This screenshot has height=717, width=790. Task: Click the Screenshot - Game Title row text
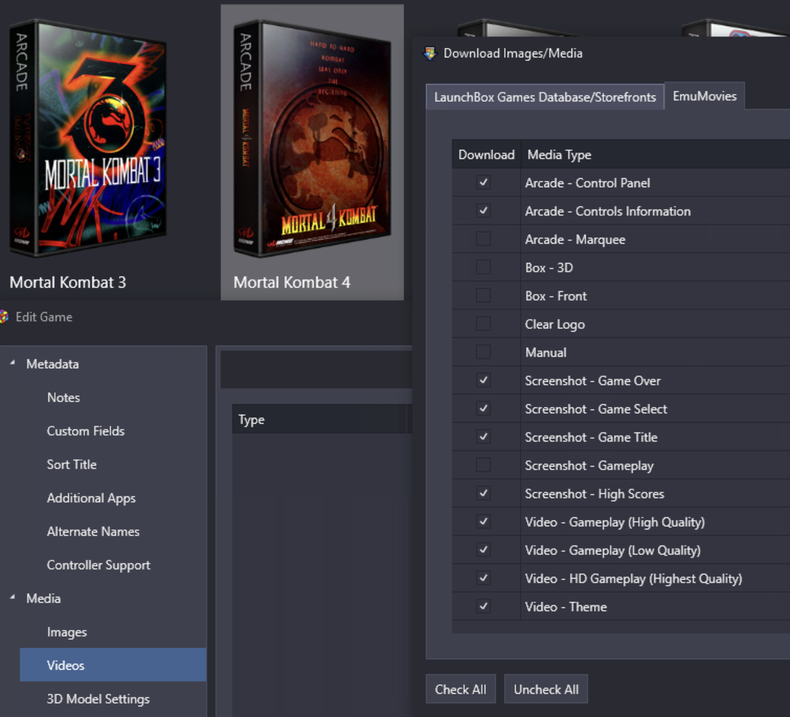coord(591,438)
